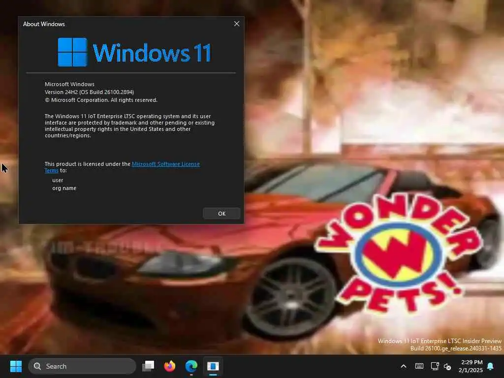Click the 'user' licensee text
The width and height of the screenshot is (504, 378).
pyautogui.click(x=58, y=180)
